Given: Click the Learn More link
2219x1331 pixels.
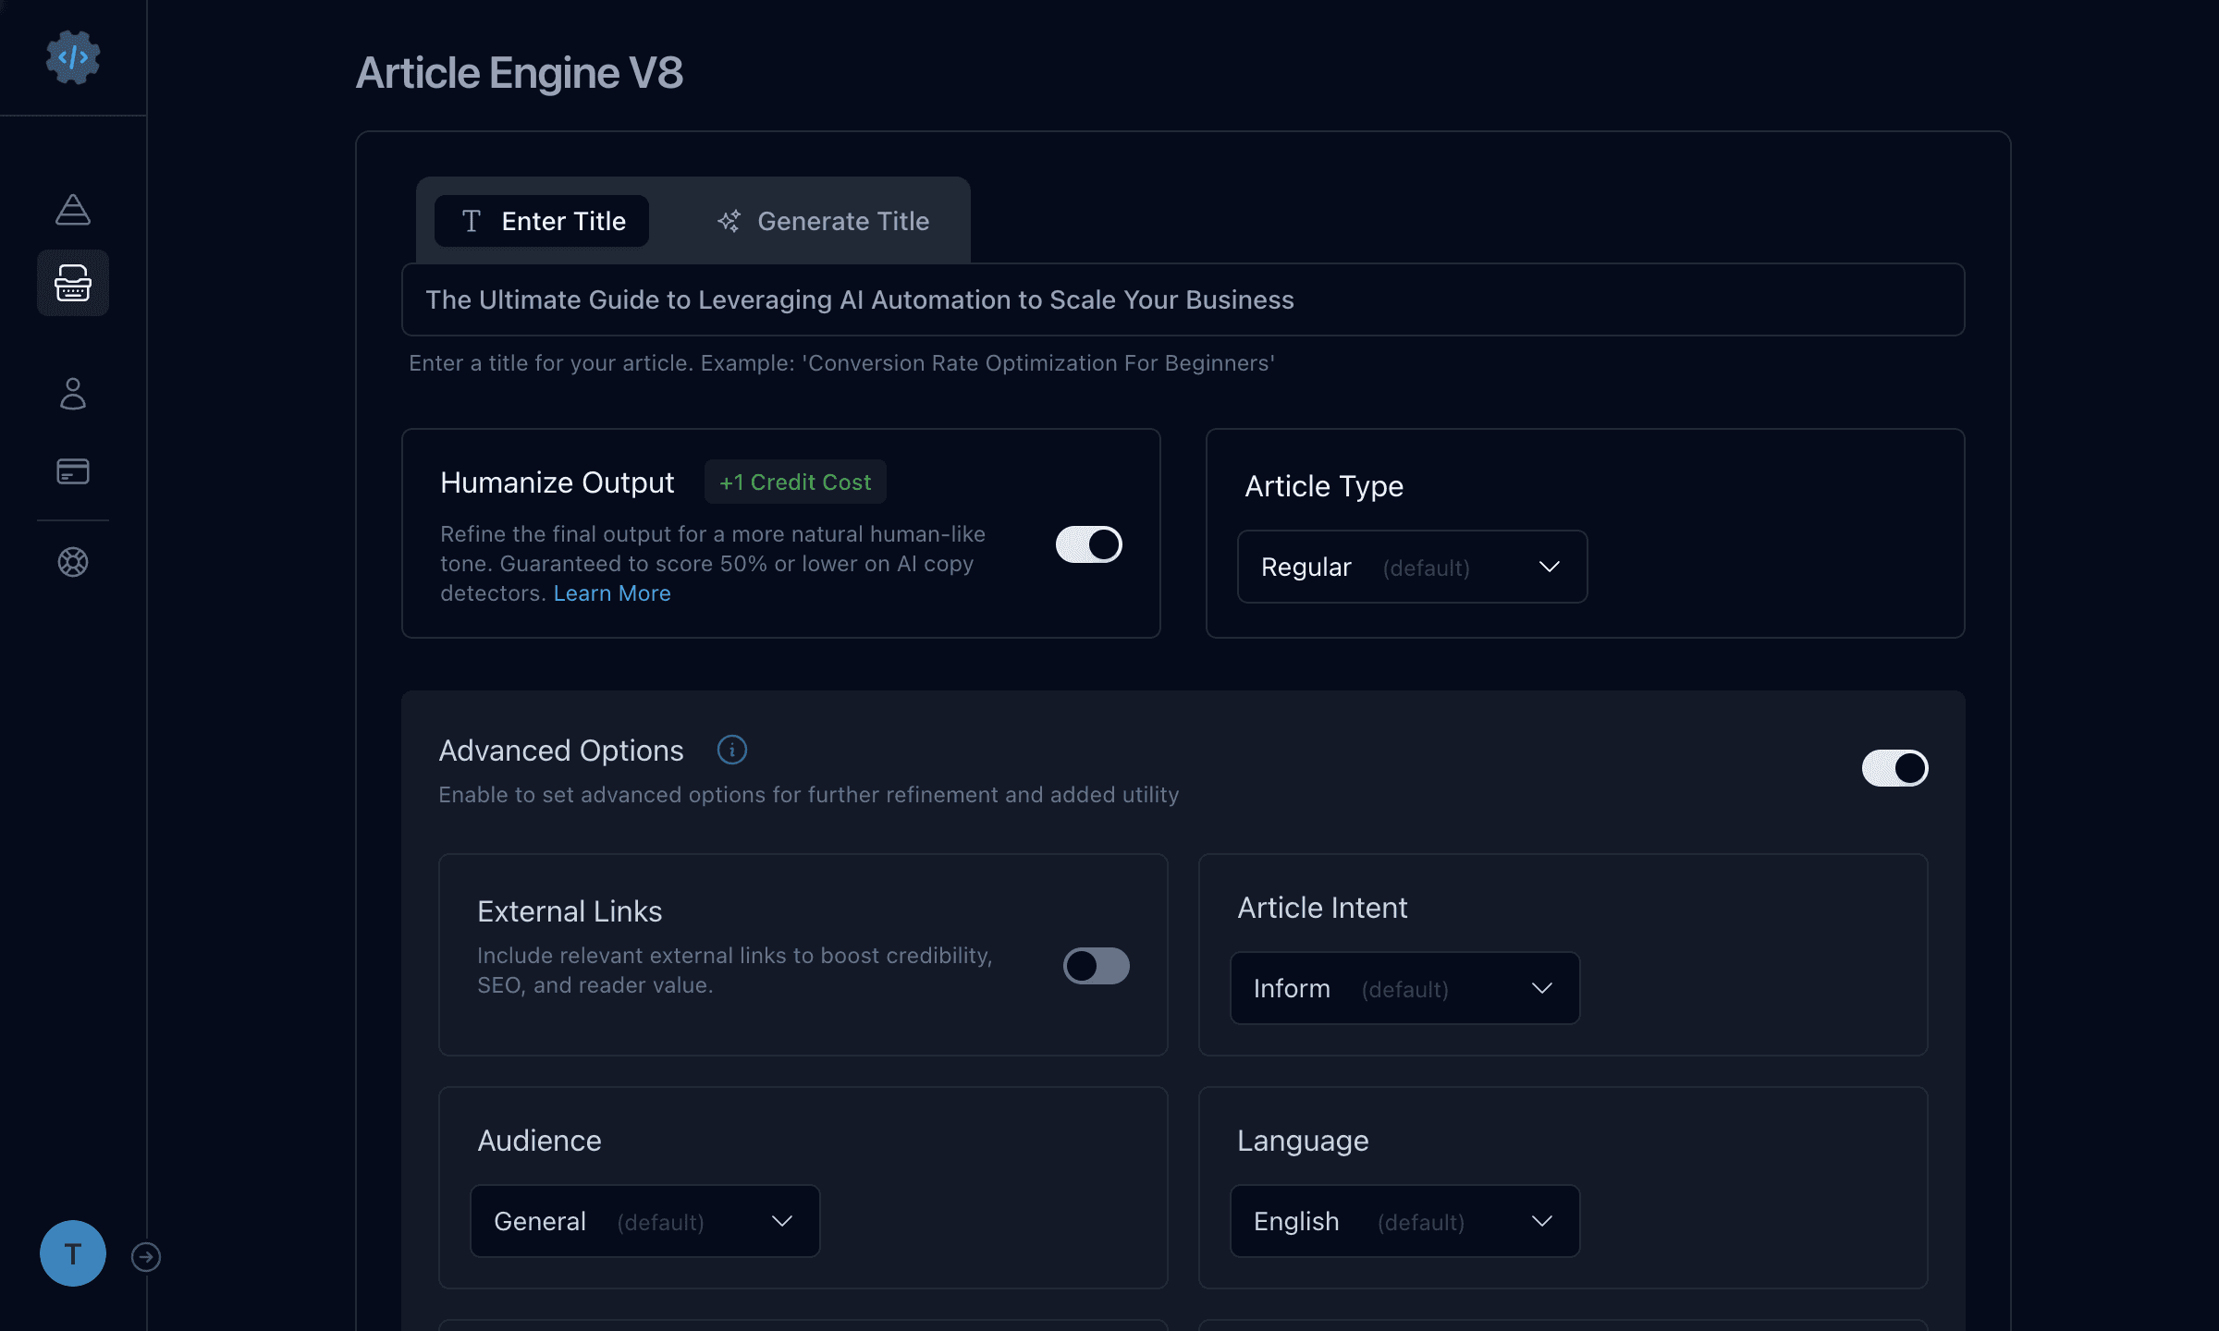Looking at the screenshot, I should [x=612, y=591].
